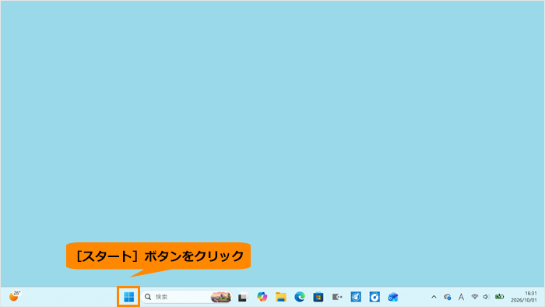The image size is (545, 307).
Task: Open weather widget showing 26°
Action: click(x=15, y=296)
